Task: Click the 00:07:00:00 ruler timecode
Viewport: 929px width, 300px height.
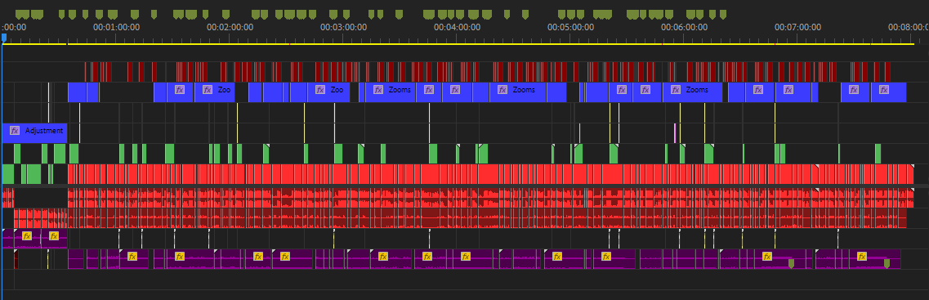Action: click(x=798, y=27)
